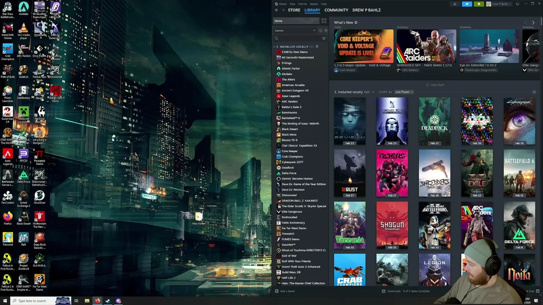
Task: Switch to the Steam collections grid view
Action: point(324,21)
